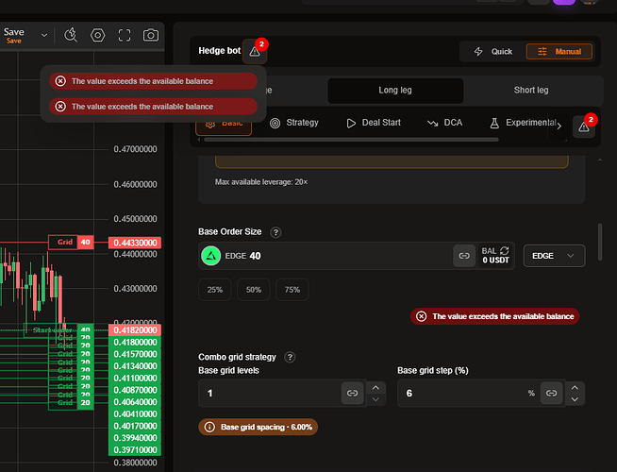617x472 pixels.
Task: Click the 0.44330000 price label
Action: pos(135,243)
